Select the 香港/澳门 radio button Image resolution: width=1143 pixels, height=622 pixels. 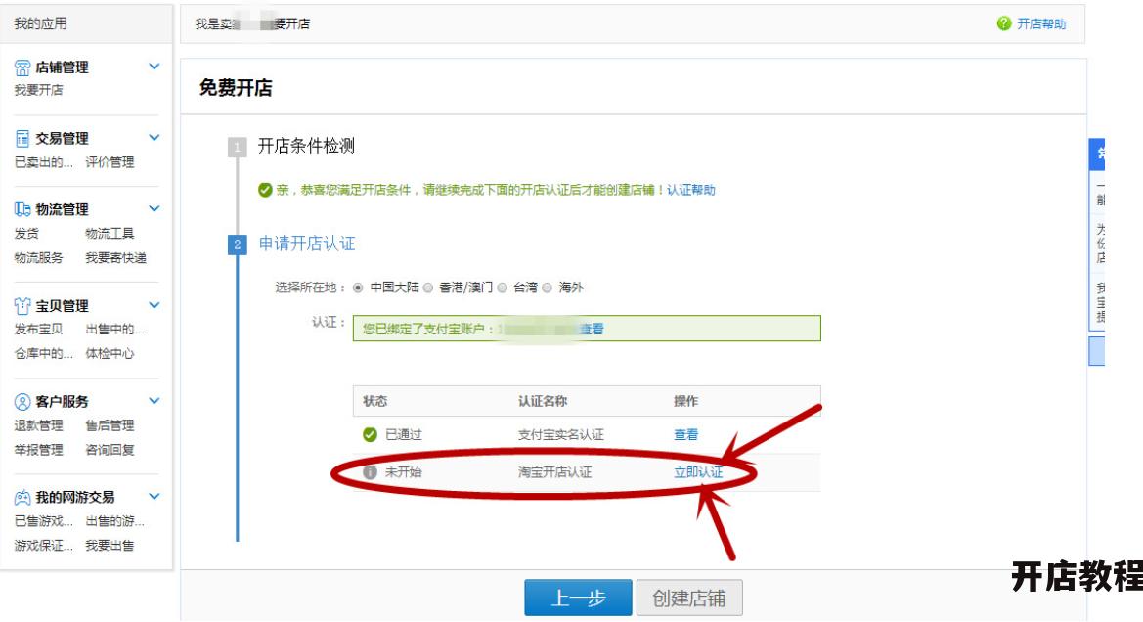click(428, 289)
